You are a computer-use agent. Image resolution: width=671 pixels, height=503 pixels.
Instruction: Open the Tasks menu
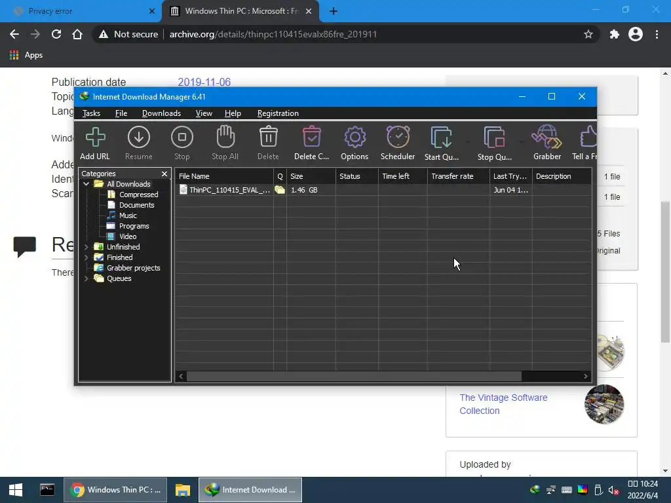[91, 113]
